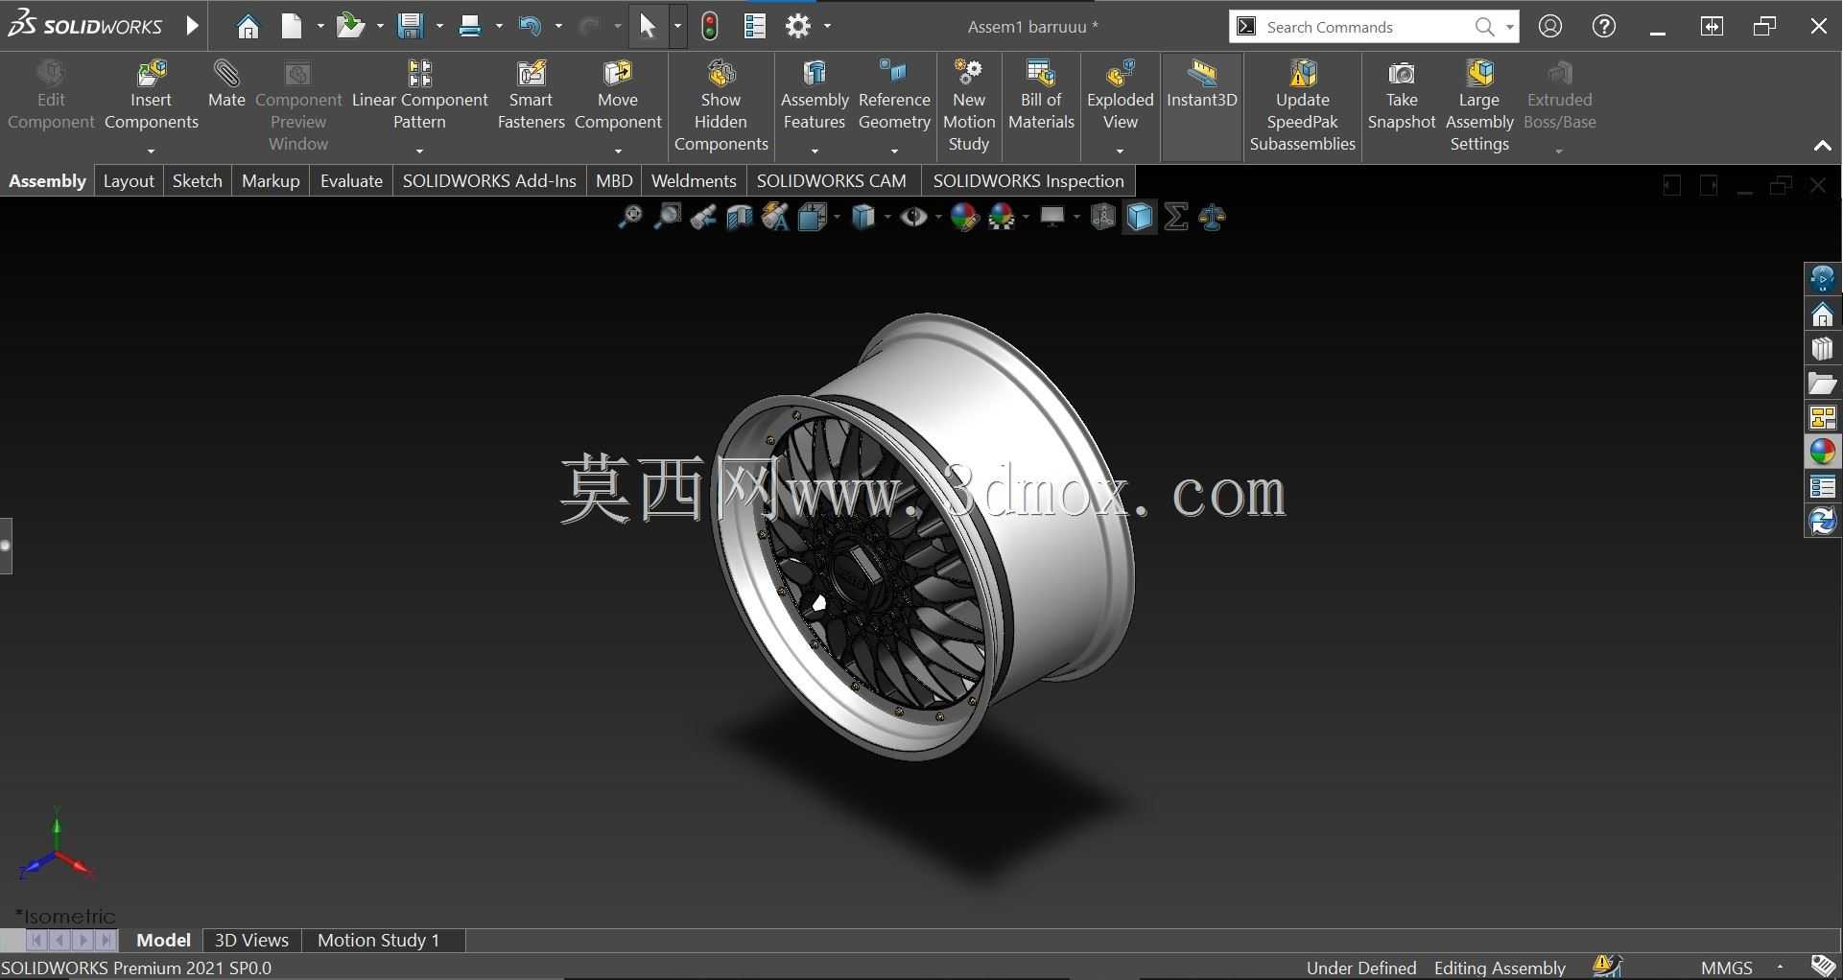The image size is (1843, 980).
Task: Open File Properties list icon
Action: pyautogui.click(x=755, y=26)
